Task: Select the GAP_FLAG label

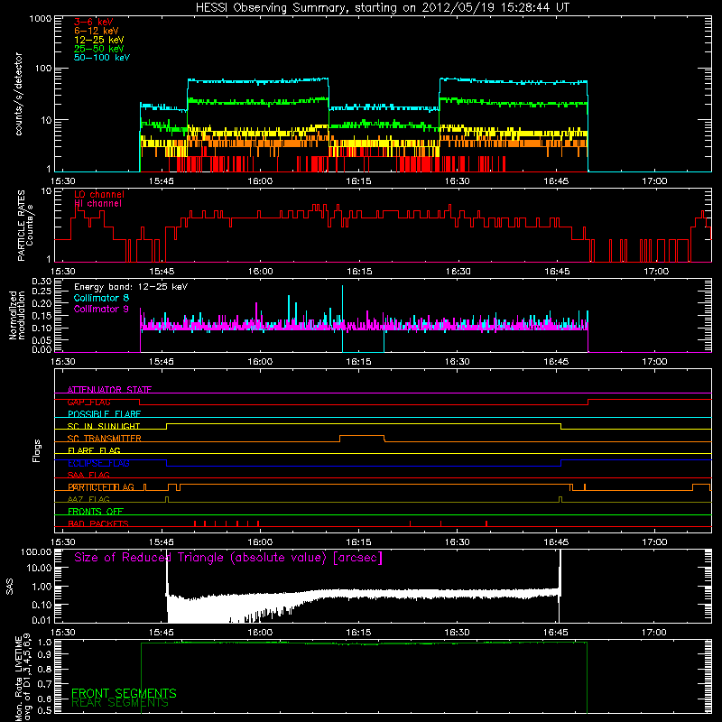Action: (88, 402)
